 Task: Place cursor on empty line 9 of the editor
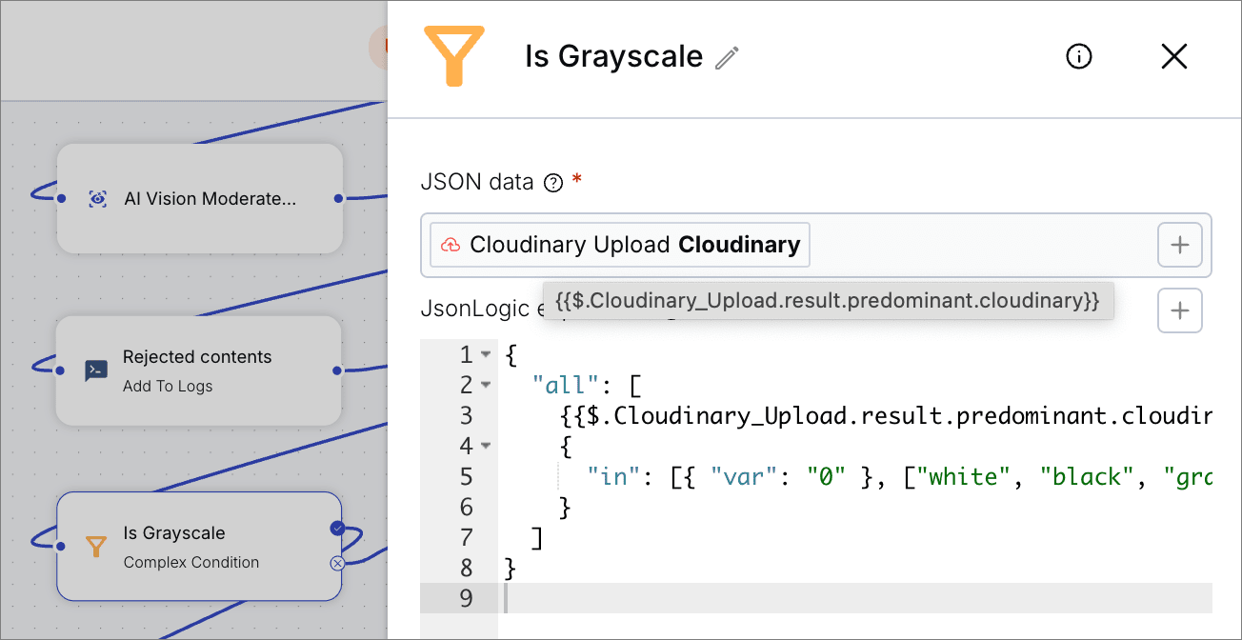pos(855,598)
